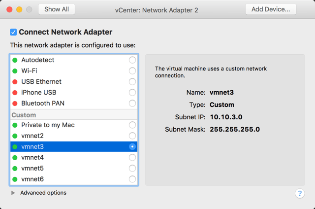Select the vmnet4 network entry
Image resolution: width=315 pixels, height=209 pixels.
point(32,158)
